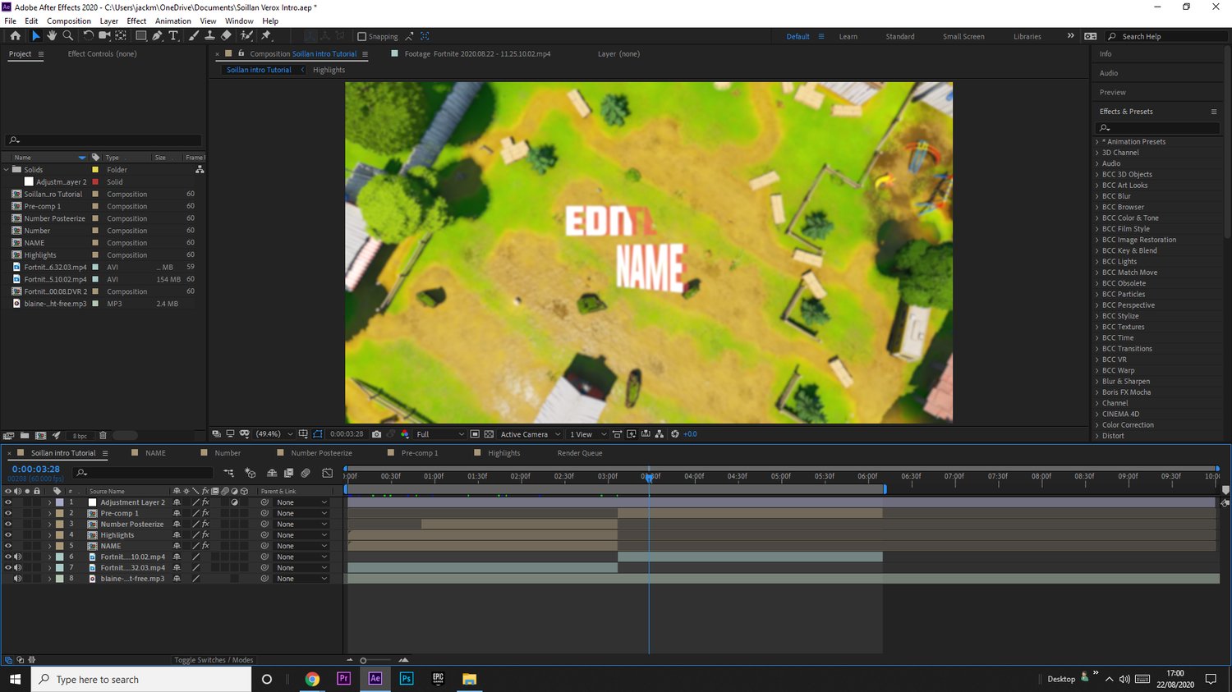1232x692 pixels.
Task: Delete selected project item with trash icon
Action: click(103, 435)
